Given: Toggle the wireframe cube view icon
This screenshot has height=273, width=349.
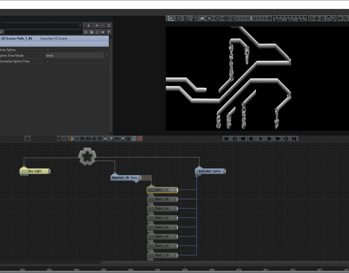Looking at the screenshot, I should 77,139.
